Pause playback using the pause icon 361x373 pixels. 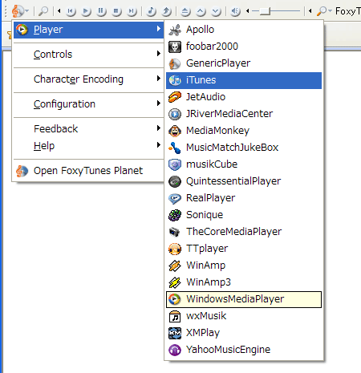coord(101,11)
